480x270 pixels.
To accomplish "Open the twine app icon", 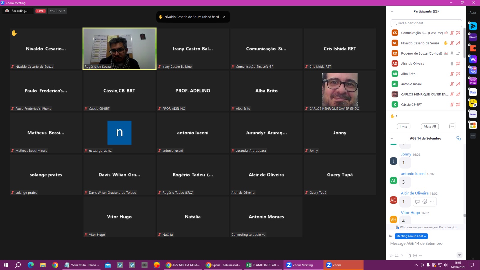I will tap(473, 114).
